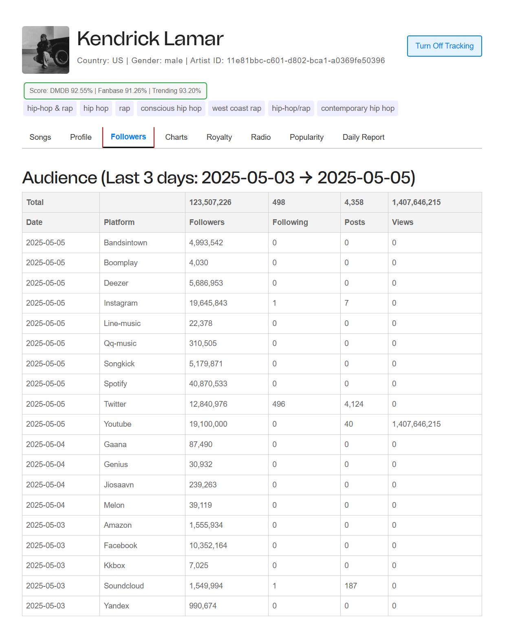The height and width of the screenshot is (628, 520).
Task: Select the hip hop genre tag
Action: (x=96, y=108)
